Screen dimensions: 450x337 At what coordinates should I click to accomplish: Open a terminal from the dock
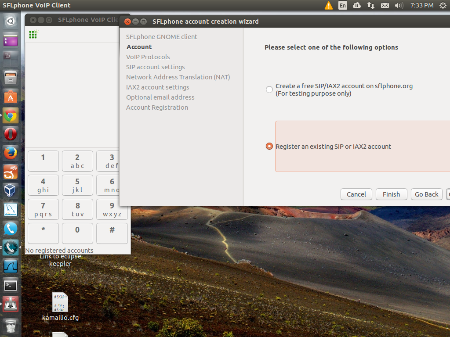click(11, 285)
